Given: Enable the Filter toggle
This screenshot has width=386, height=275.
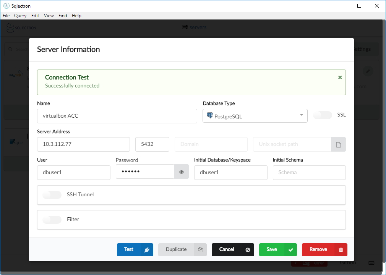Looking at the screenshot, I should coord(52,220).
